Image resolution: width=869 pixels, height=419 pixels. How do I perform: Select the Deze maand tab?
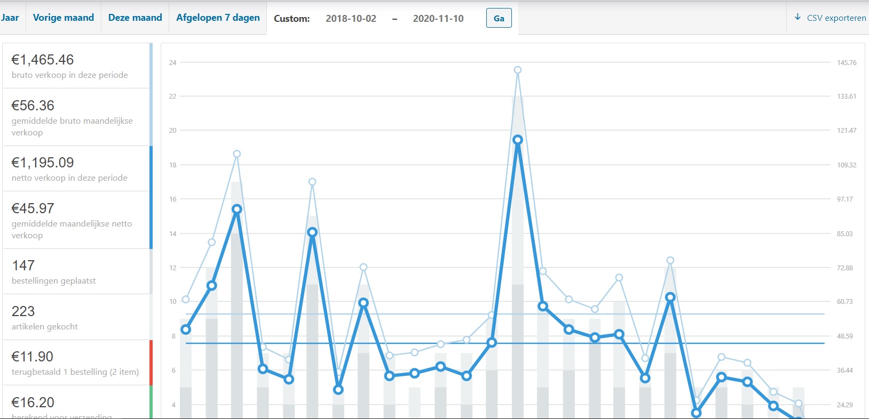(135, 18)
